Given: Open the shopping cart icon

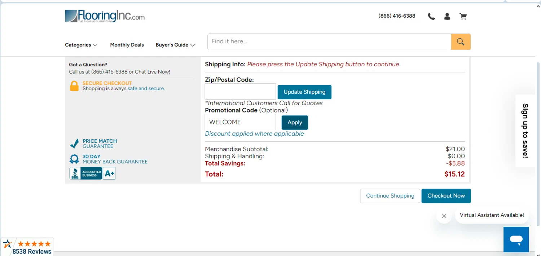Looking at the screenshot, I should click(463, 16).
